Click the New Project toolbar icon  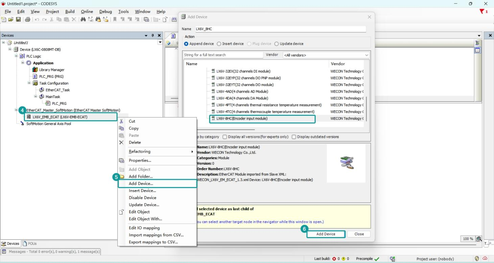4,20
